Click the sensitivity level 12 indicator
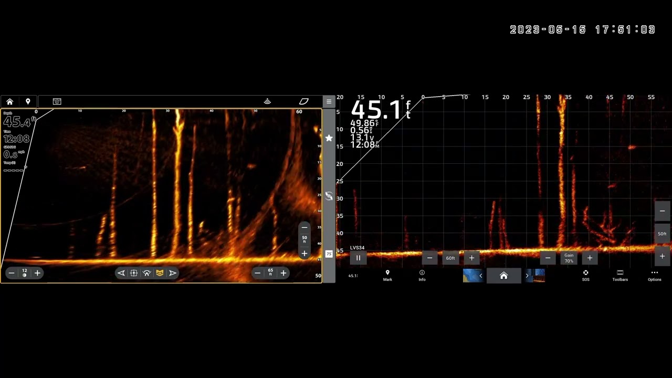672x378 pixels. pyautogui.click(x=24, y=273)
